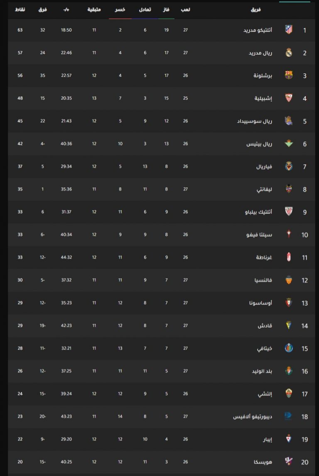Click the Villarreal crest icon
This screenshot has height=476, width=319.
click(289, 166)
